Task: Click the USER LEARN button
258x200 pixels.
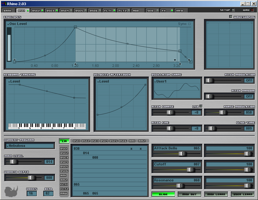Action: pos(243,194)
